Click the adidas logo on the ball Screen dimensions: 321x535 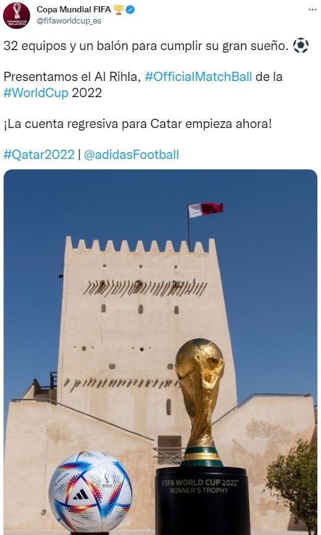point(81,495)
